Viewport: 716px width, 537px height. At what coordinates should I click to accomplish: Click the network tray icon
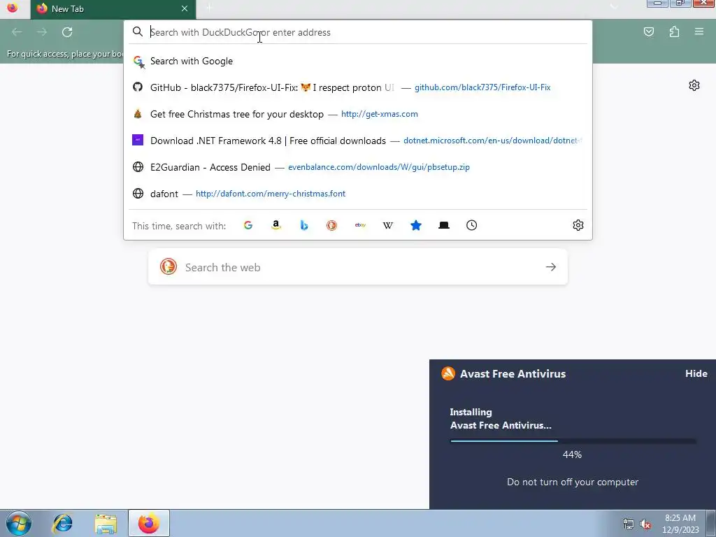[629, 524]
